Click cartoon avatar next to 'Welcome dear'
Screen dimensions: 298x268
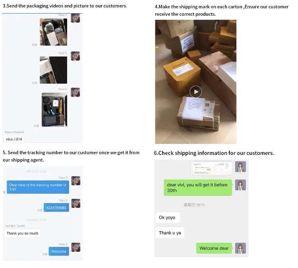240,248
